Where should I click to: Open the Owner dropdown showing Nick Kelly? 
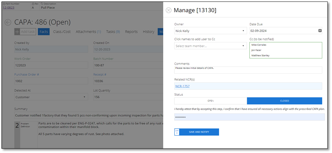click(x=211, y=31)
